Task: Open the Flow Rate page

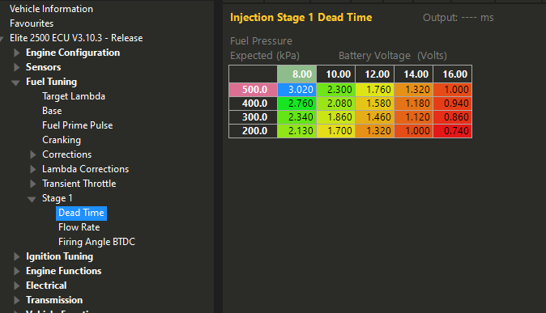Action: pyautogui.click(x=79, y=227)
